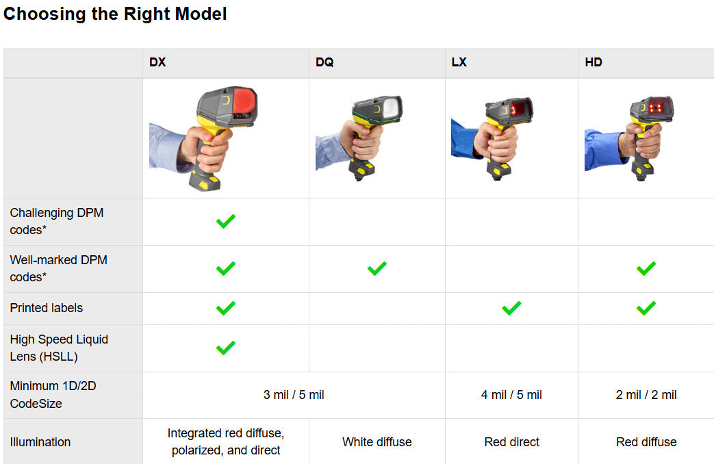Click the HD scanner product image
714x464 pixels.
628,138
